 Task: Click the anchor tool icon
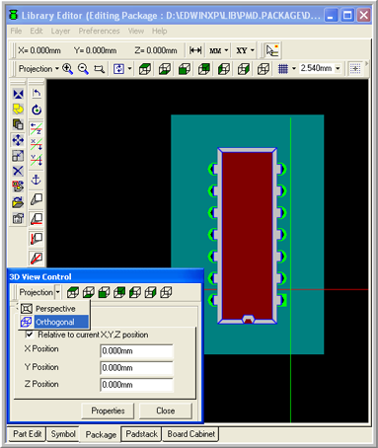pyautogui.click(x=36, y=180)
